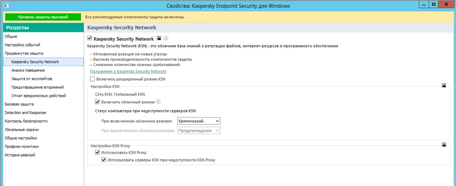The width and height of the screenshot is (456, 186).
Task: Open the disabled Предупреждение dropdown
Action: 199,131
